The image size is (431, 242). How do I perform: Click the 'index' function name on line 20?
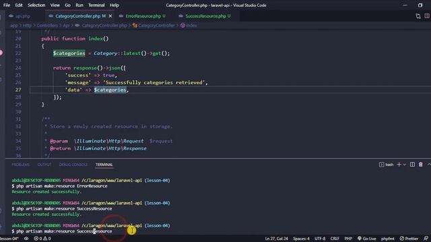click(96, 39)
